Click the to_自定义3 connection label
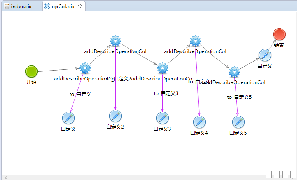 click(166, 93)
